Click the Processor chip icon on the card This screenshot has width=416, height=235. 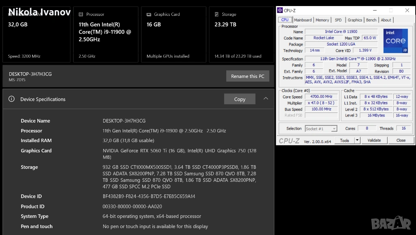pos(81,14)
